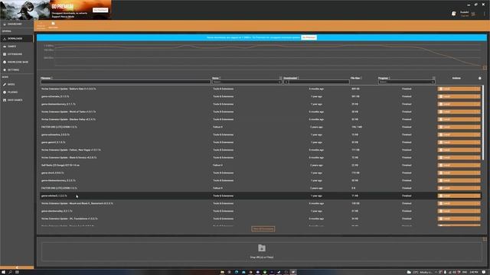Open the Windows Start button
The width and height of the screenshot is (490, 275).
3,272
